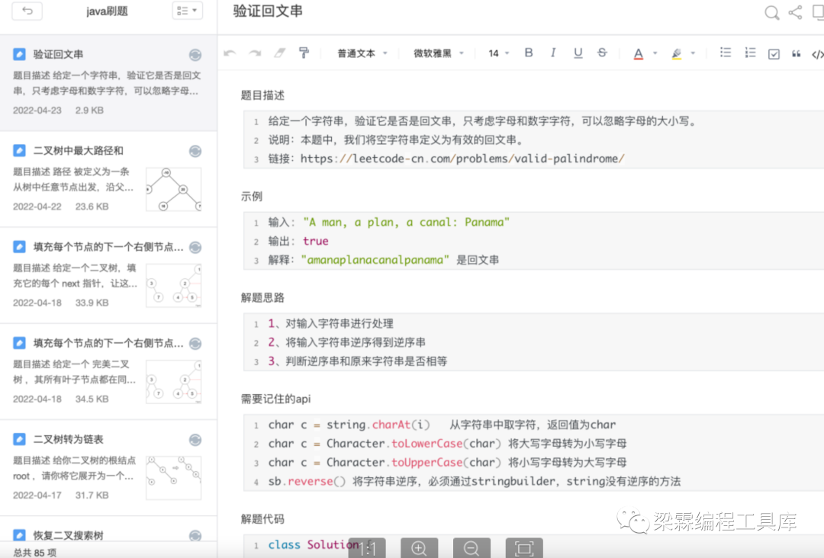Screen dimensions: 824x558
Task: Open the note 二叉树转为链表
Action: tap(108, 468)
